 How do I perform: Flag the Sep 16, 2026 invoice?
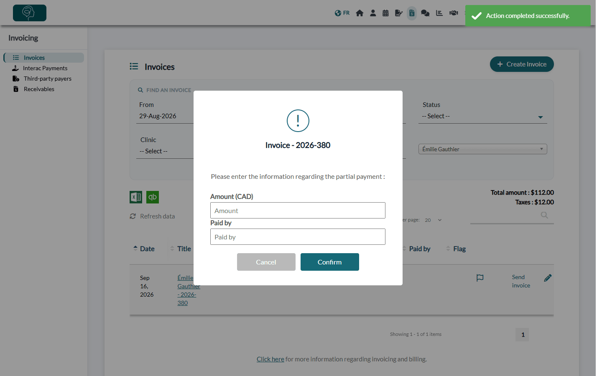[x=480, y=278]
